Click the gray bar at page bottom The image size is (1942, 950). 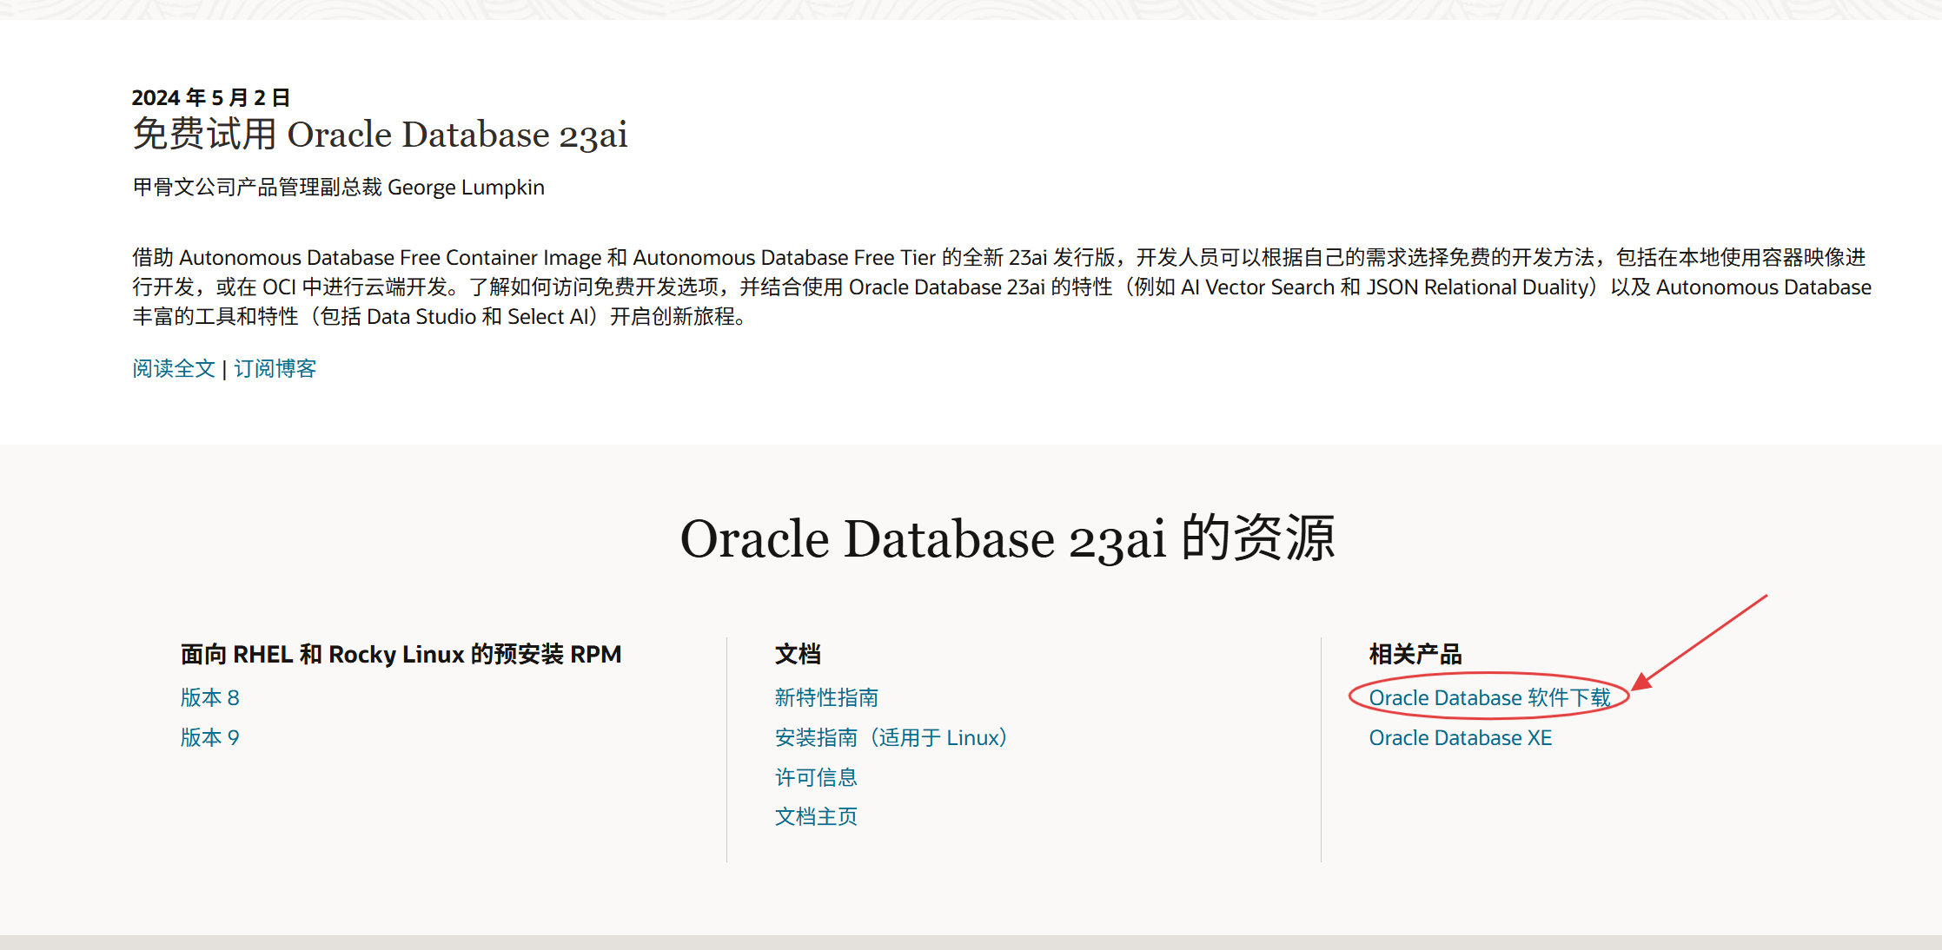click(971, 942)
